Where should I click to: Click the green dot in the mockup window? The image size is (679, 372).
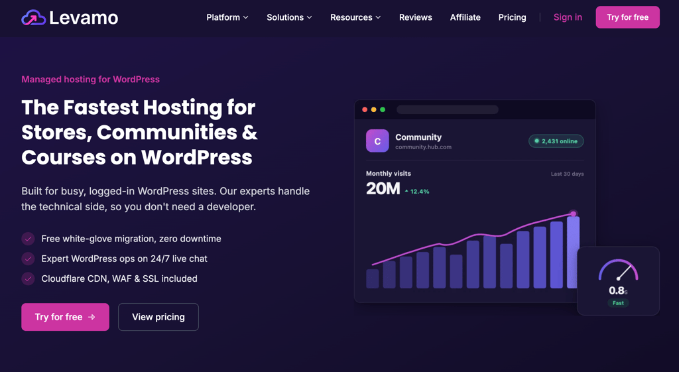(x=383, y=109)
